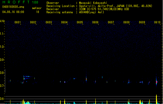This screenshot has height=104, width=163.
Task: Click the 'Observer' label
Action: 53,3
